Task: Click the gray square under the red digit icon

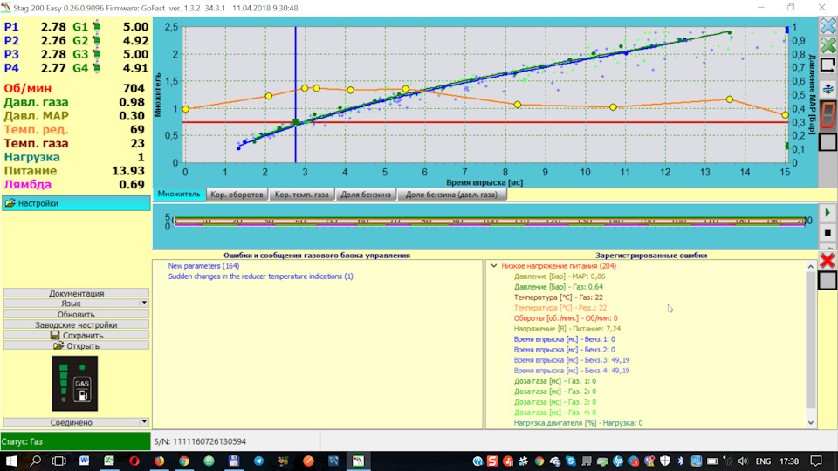Action: click(x=828, y=142)
